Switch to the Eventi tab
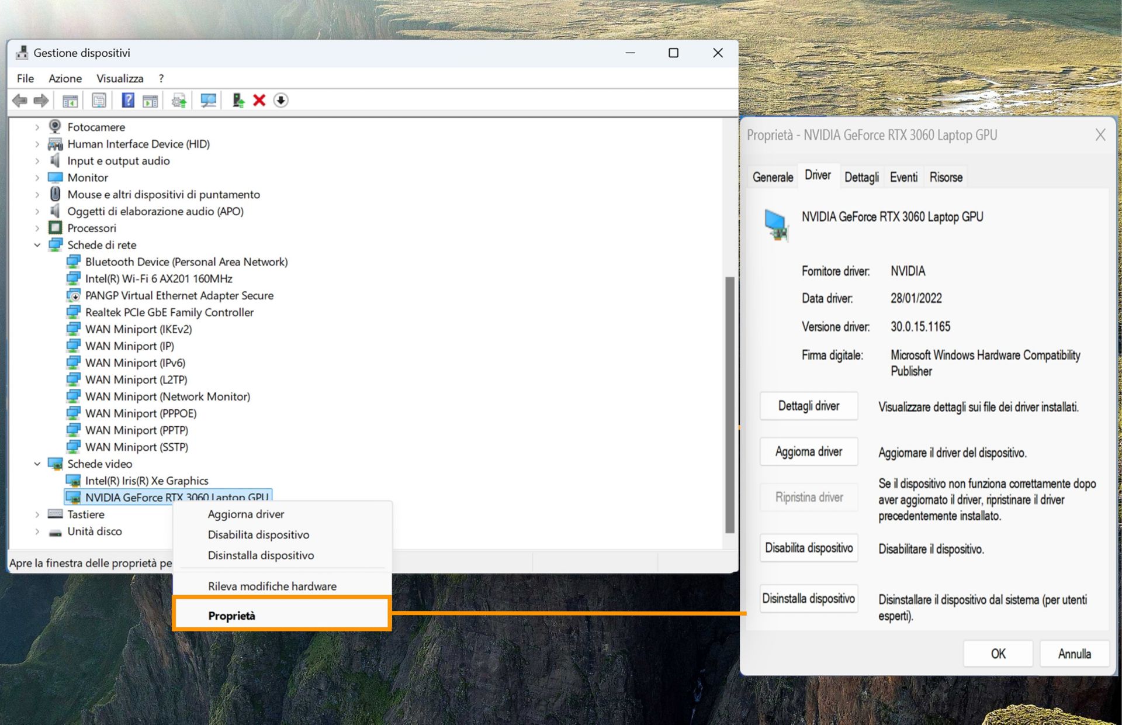Viewport: 1122px width, 725px height. pos(903,177)
